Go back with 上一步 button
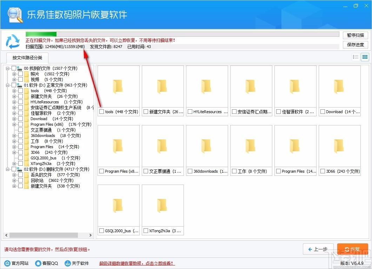 click(318, 249)
